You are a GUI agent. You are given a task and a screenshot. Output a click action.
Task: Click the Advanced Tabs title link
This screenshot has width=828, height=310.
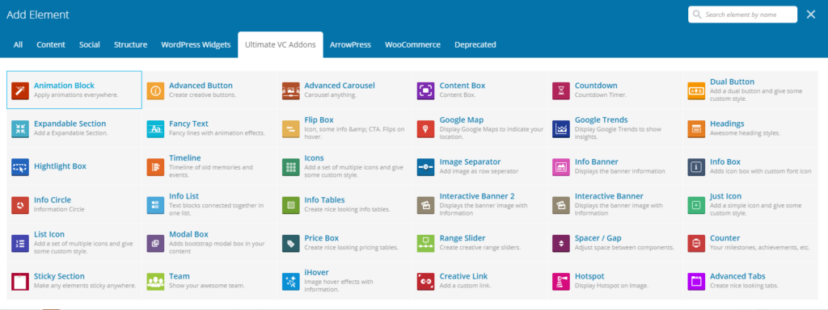click(x=737, y=276)
